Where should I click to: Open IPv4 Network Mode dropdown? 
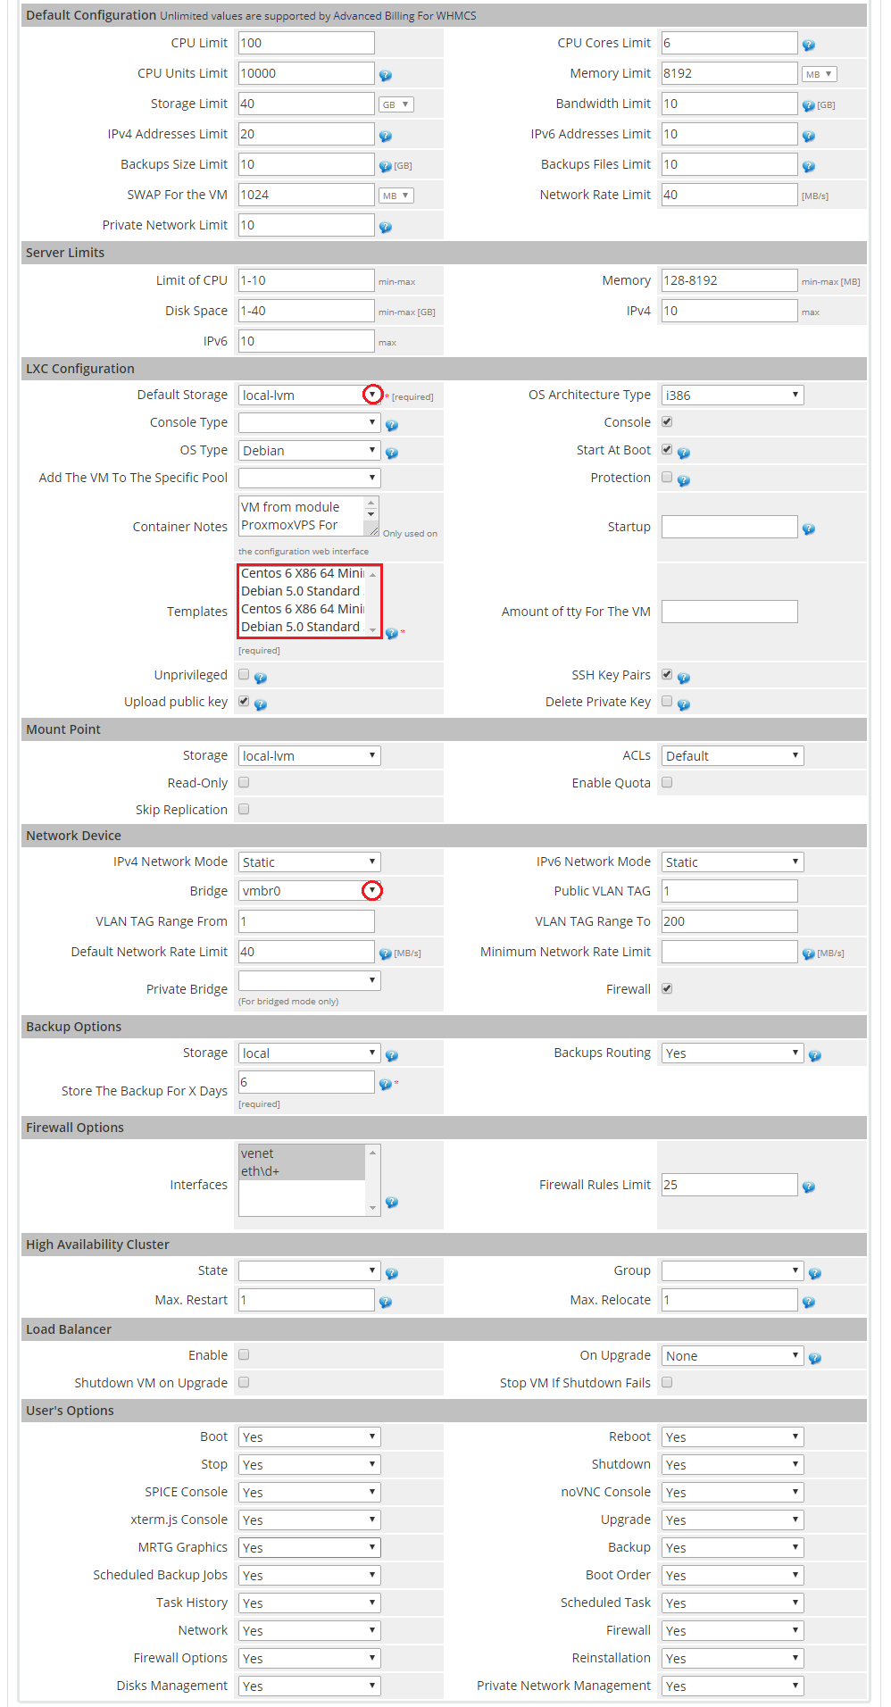[309, 862]
